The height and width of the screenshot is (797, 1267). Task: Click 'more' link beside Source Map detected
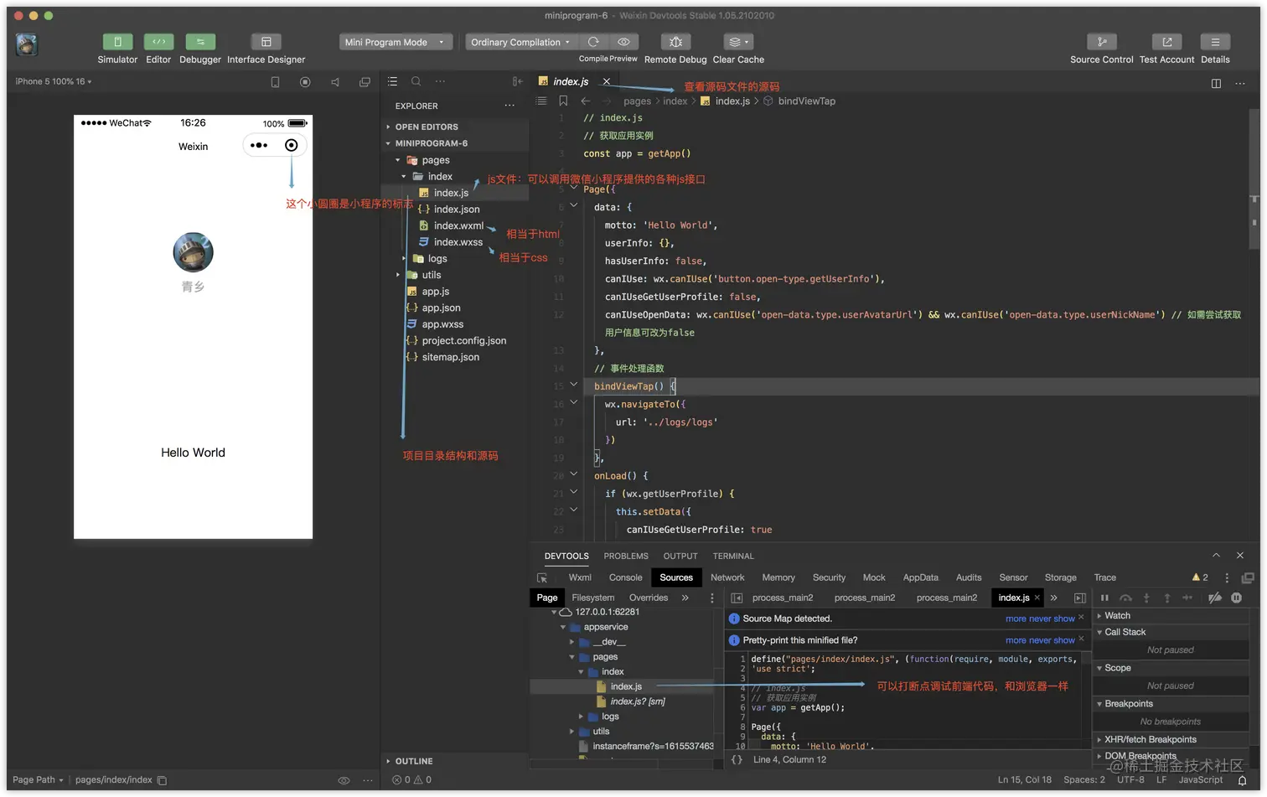1016,618
